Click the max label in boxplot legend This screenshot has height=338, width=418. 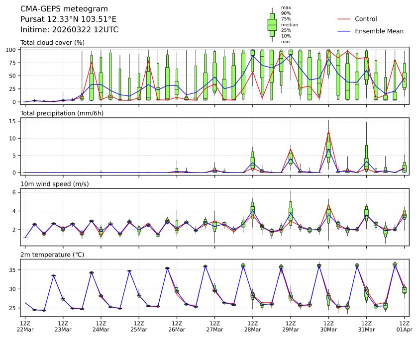pos(285,7)
